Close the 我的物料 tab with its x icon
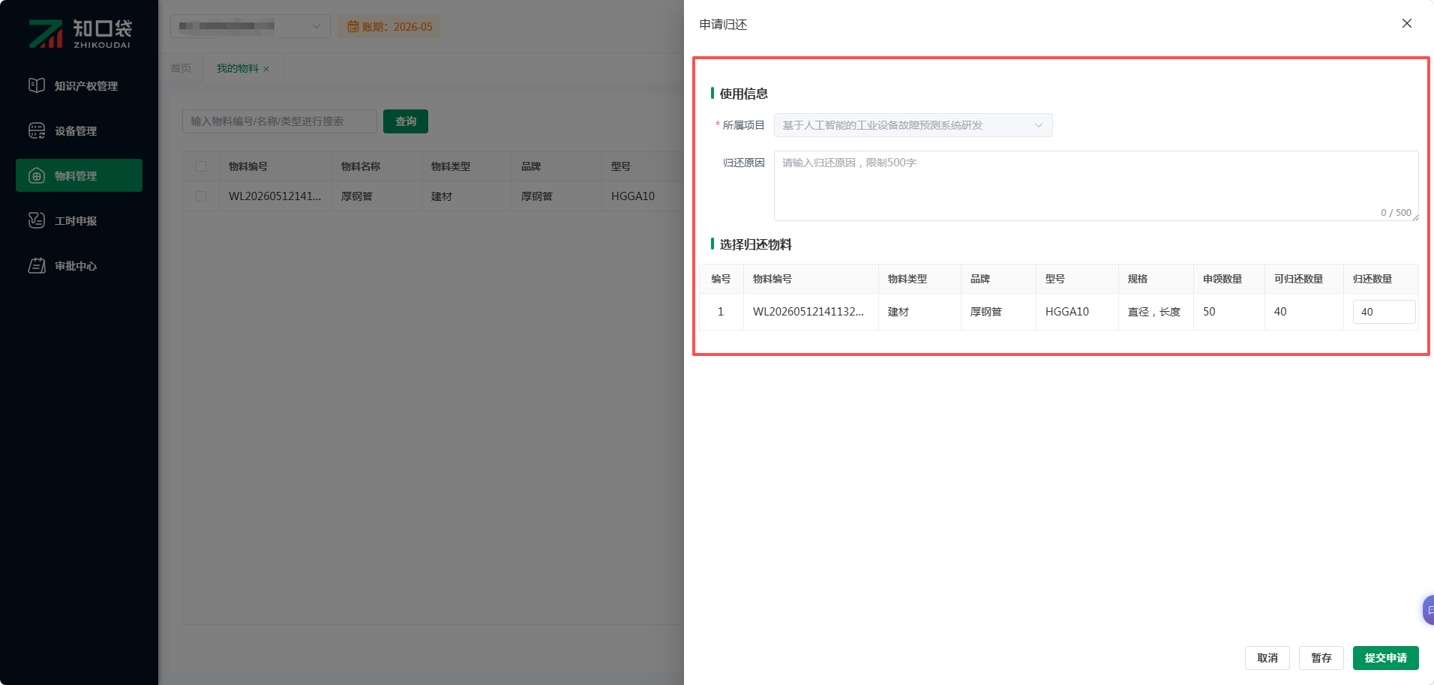Screen dimensions: 1434x685 [266, 69]
